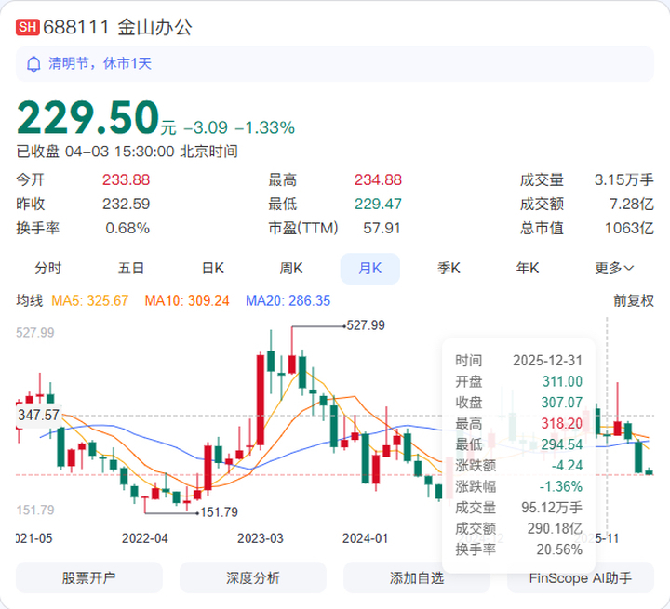Toggle the MA5 moving average line

point(89,300)
